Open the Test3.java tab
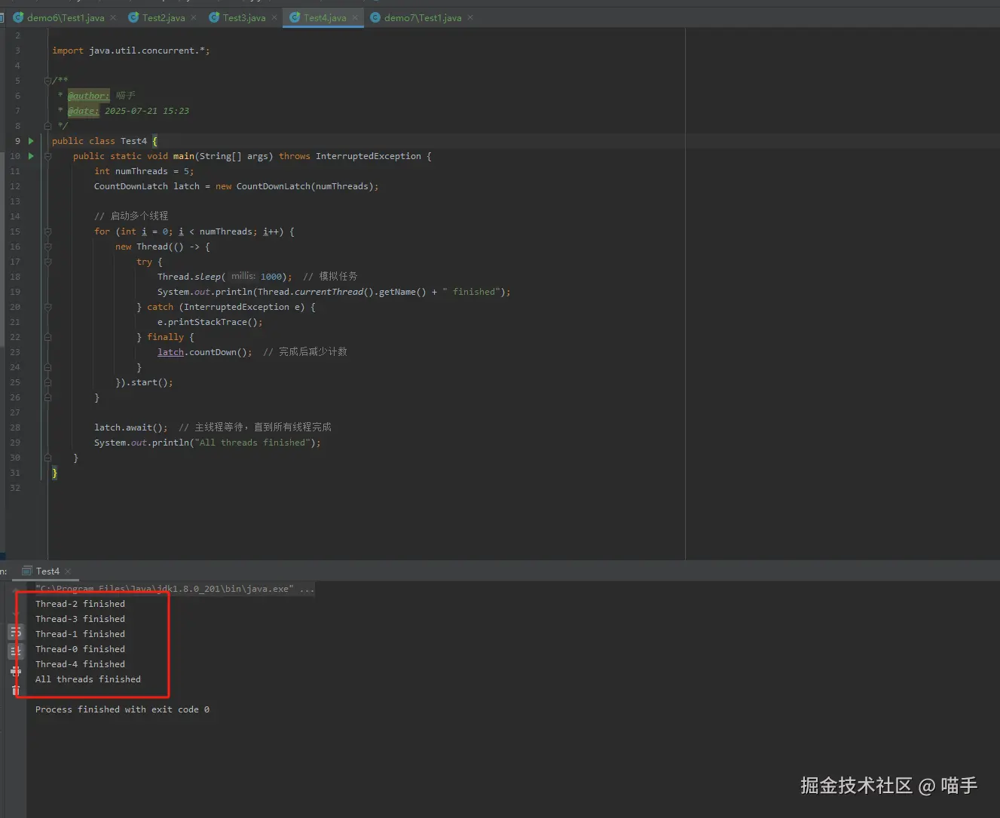The height and width of the screenshot is (818, 1000). (x=244, y=17)
